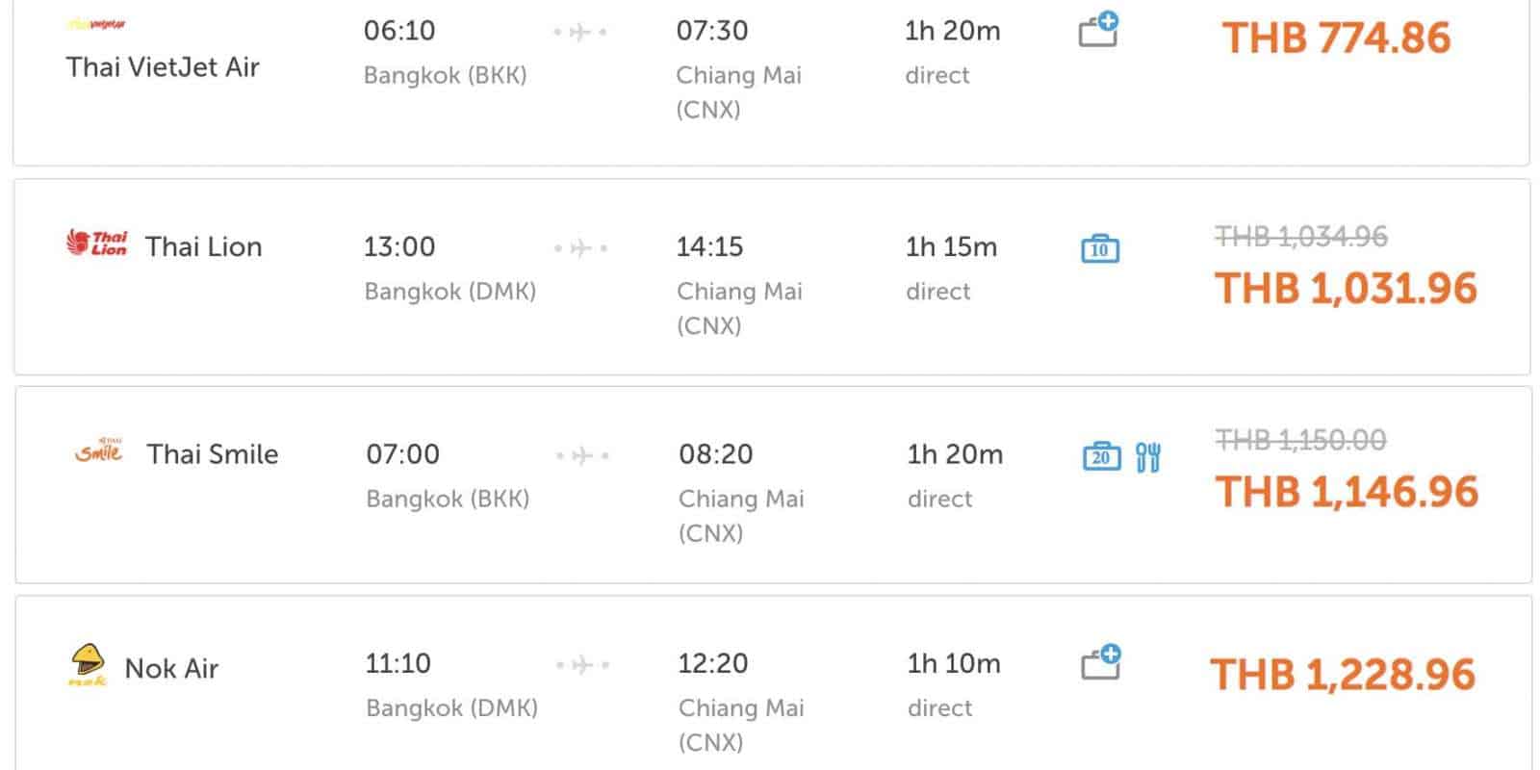Choose the THB 1,146.96 Thai Smile fare

click(x=1347, y=492)
